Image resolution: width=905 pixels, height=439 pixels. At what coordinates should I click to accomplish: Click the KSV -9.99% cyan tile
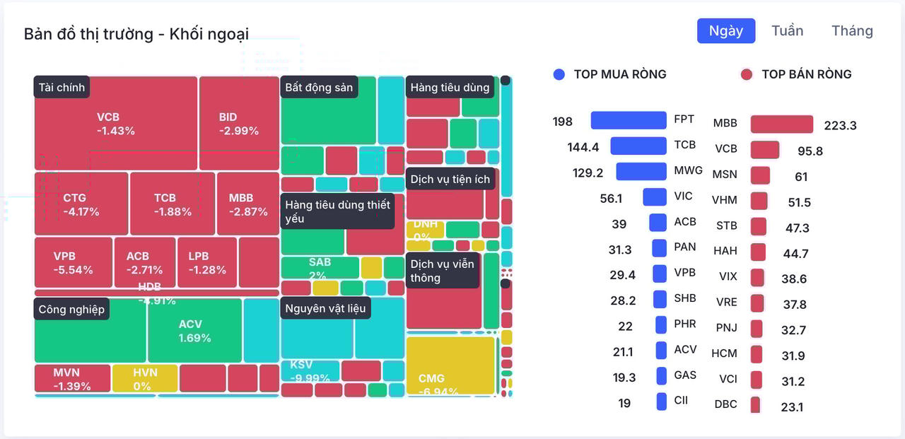click(310, 370)
